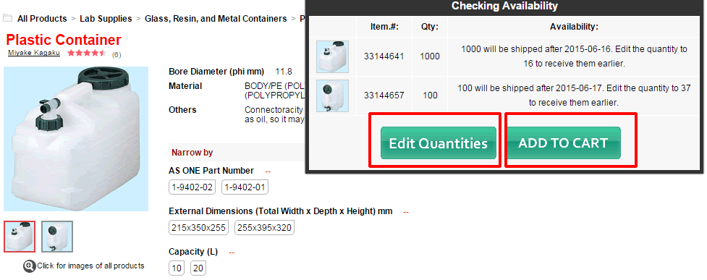Toggle 255x395x320 dimensions filter
The image size is (707, 280).
264,228
